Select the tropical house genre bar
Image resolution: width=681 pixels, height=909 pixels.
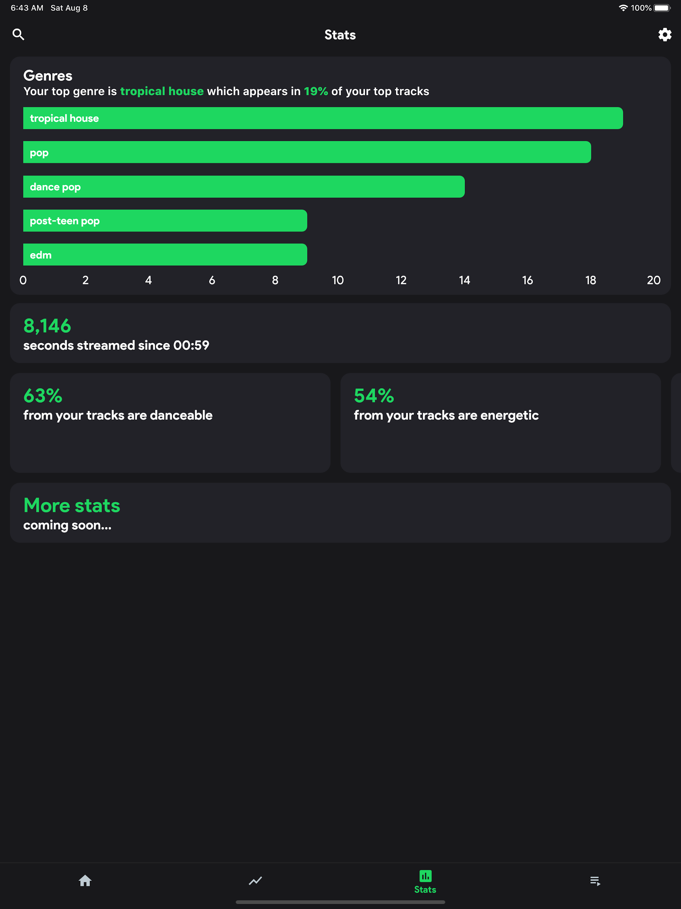coord(323,118)
